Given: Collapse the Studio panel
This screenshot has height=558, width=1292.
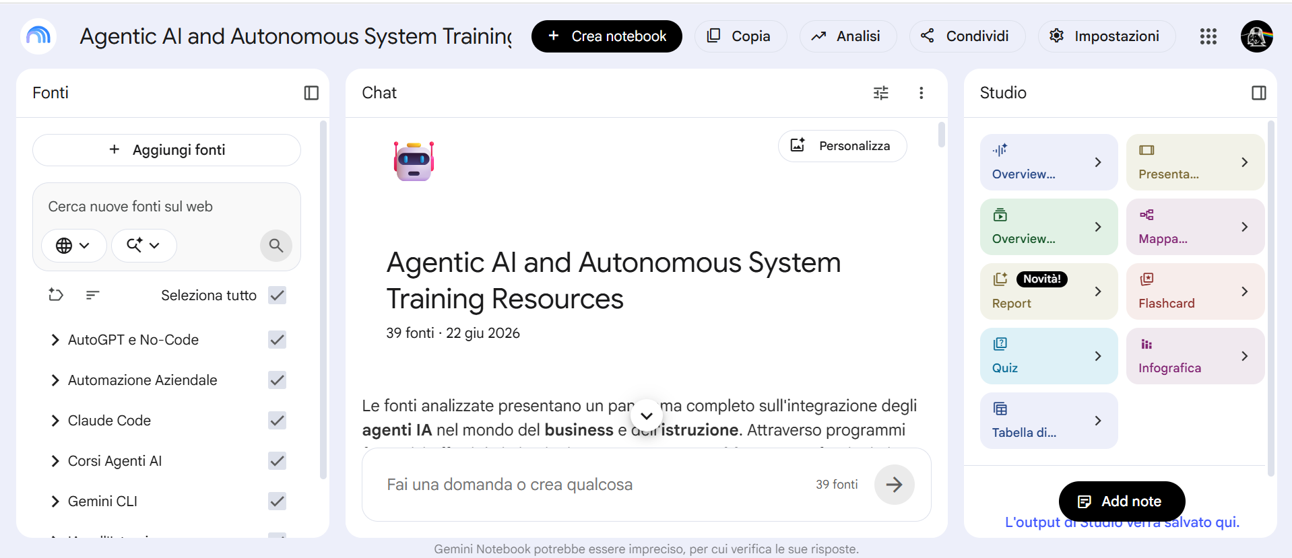Looking at the screenshot, I should (1259, 93).
